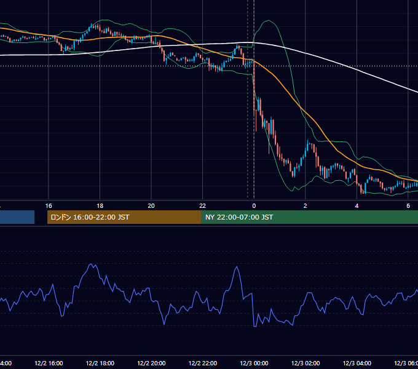The width and height of the screenshot is (418, 369).
Task: Click the 12/2 16:00 date label
Action: [49, 363]
